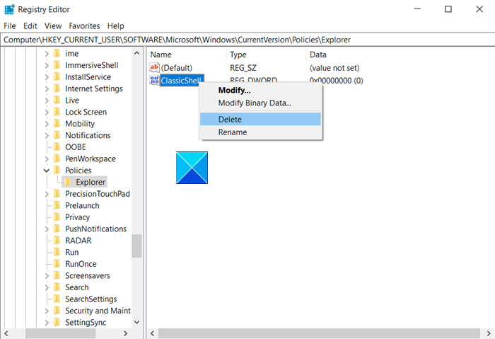Image resolution: width=495 pixels, height=339 pixels.
Task: Click the Live key folder icon
Action: [57, 100]
